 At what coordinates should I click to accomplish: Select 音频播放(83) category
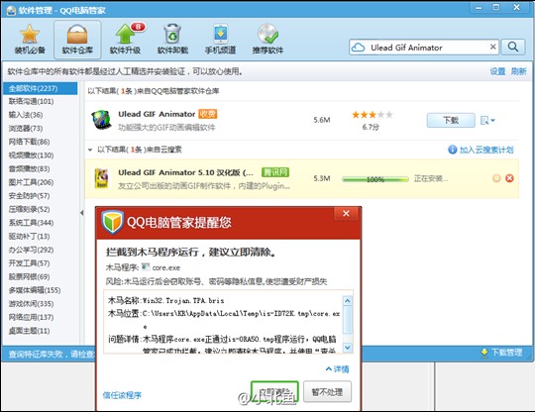(29, 168)
